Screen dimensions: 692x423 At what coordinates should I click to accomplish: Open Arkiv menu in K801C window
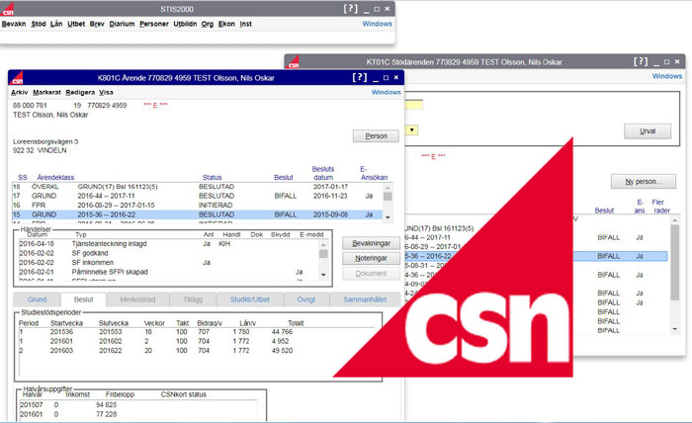coord(20,92)
